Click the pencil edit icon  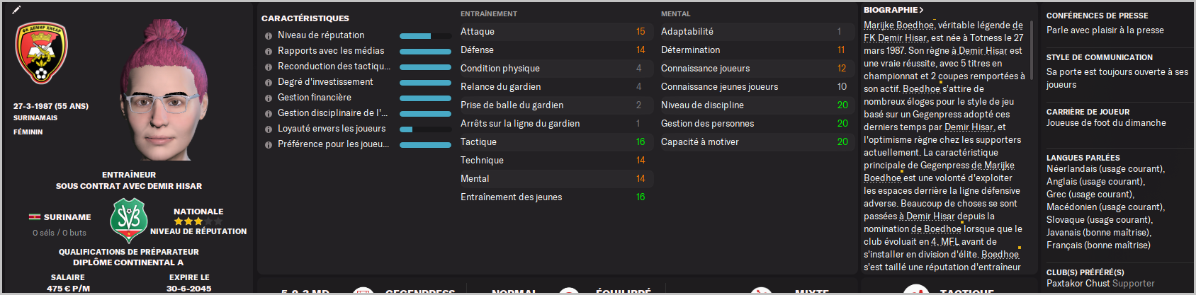point(16,10)
